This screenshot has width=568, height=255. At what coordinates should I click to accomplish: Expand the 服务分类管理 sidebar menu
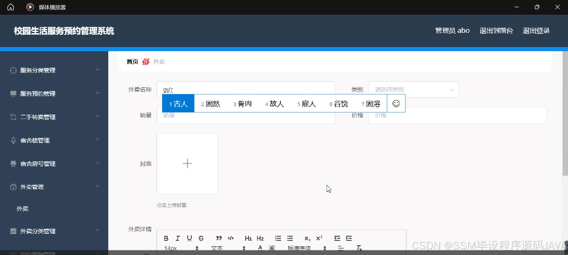click(x=54, y=70)
